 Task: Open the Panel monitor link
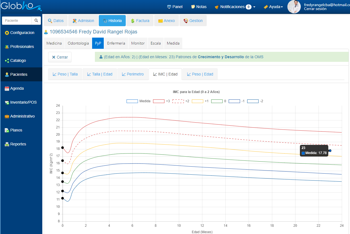175,7
